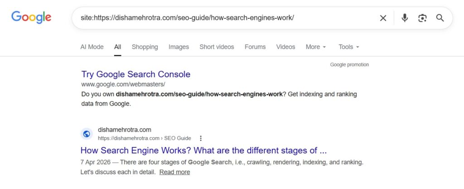The width and height of the screenshot is (464, 189).
Task: Expand the More dropdown
Action: pos(315,47)
